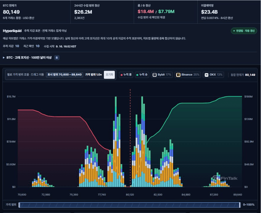Toggle the Binance 35% exchange filter
The height and width of the screenshot is (213, 261).
coord(188,75)
